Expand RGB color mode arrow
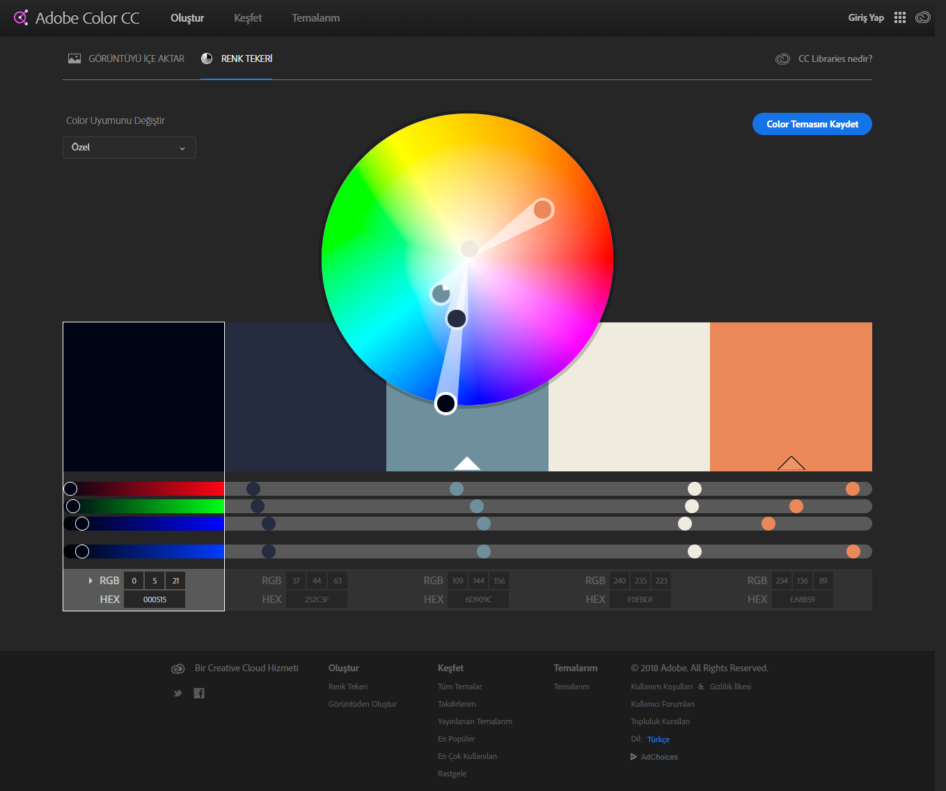Viewport: 946px width, 791px height. (x=90, y=581)
